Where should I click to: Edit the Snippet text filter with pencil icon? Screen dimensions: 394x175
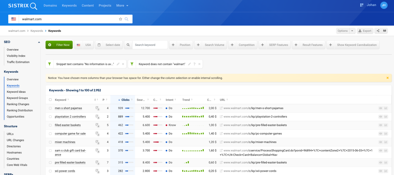point(118,64)
